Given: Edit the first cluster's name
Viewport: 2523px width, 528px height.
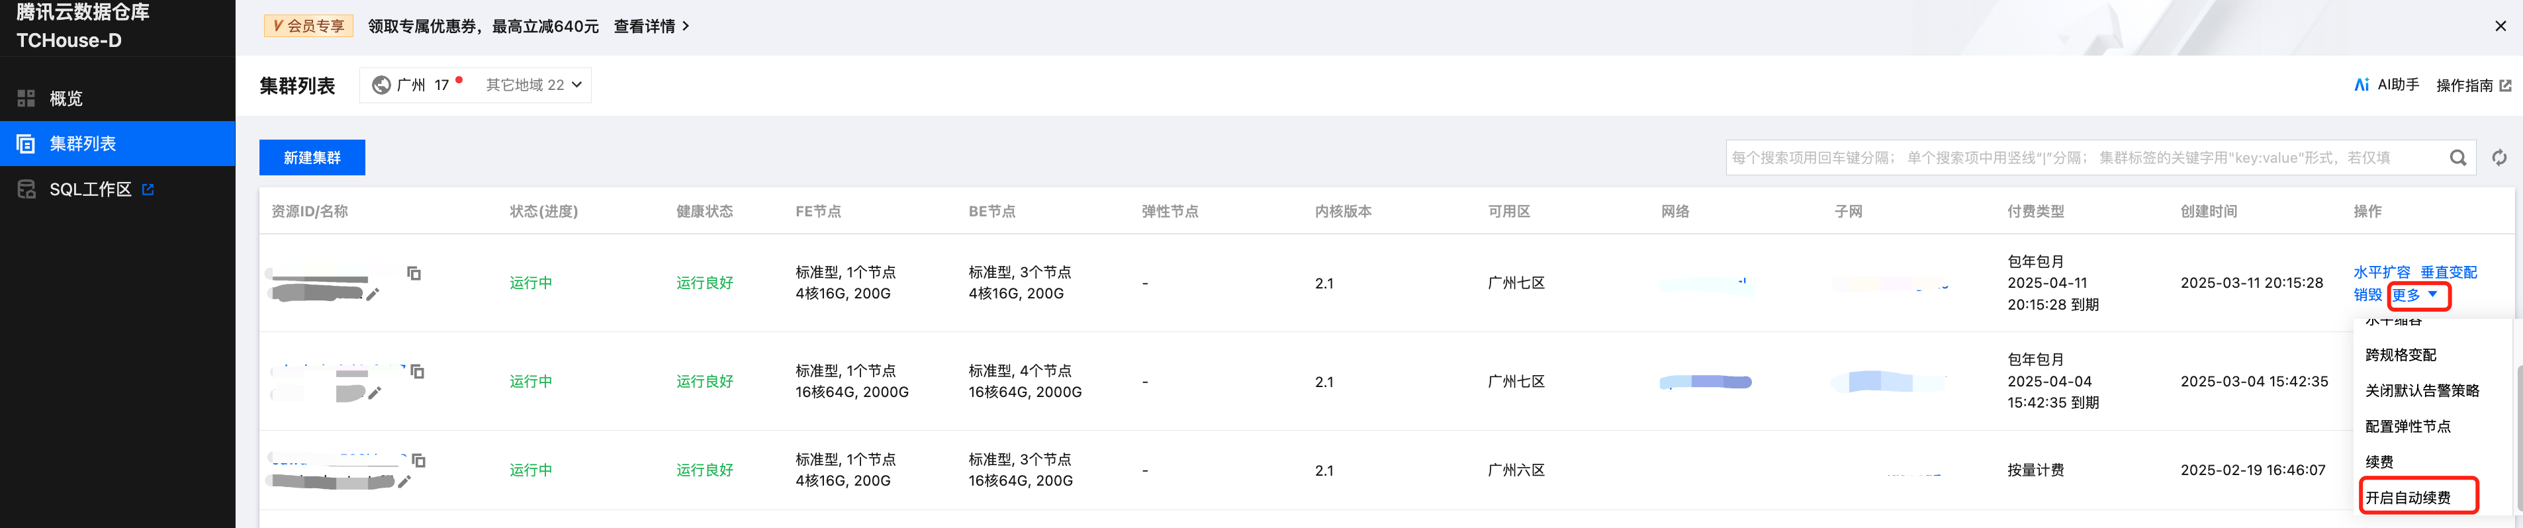Looking at the screenshot, I should point(373,294).
